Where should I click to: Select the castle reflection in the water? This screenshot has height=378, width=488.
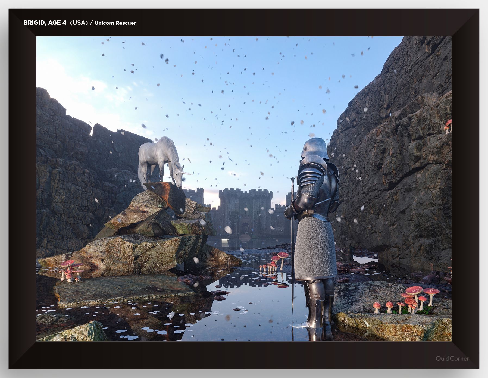[x=245, y=280]
